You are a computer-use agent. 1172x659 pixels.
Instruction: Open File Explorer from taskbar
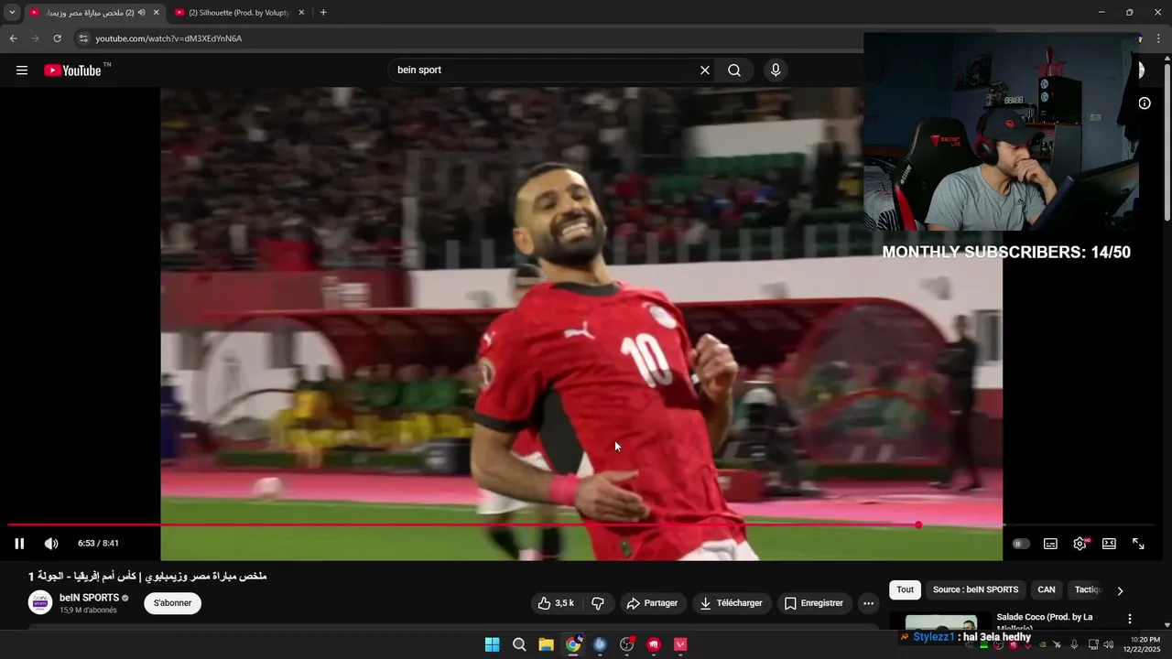coord(546,644)
